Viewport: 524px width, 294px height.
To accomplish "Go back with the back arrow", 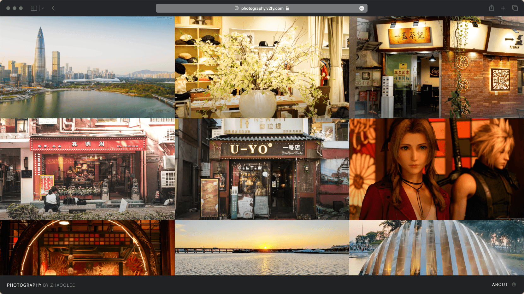I will point(53,8).
